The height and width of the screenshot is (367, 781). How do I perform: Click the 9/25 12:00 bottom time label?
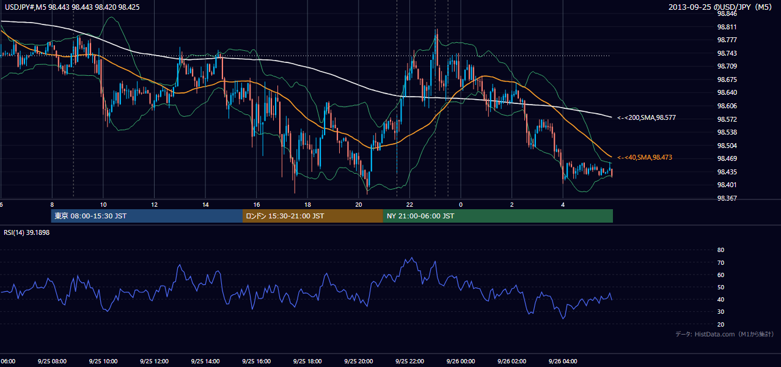coord(154,361)
